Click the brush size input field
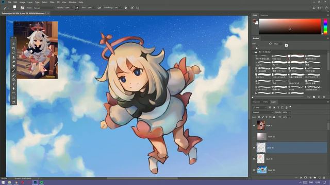The height and width of the screenshot is (185, 330). (x=278, y=44)
